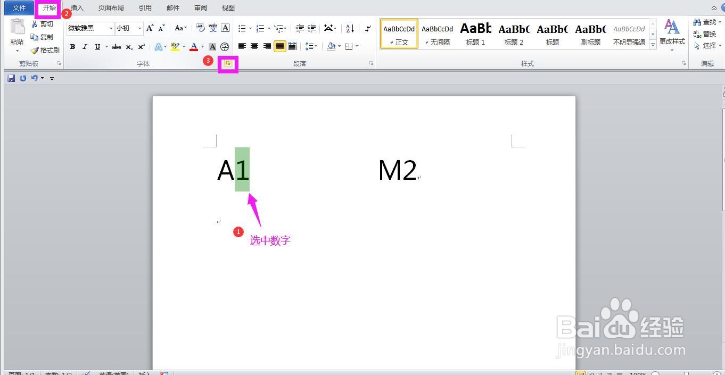Align text left in the paragraph group

(242, 46)
